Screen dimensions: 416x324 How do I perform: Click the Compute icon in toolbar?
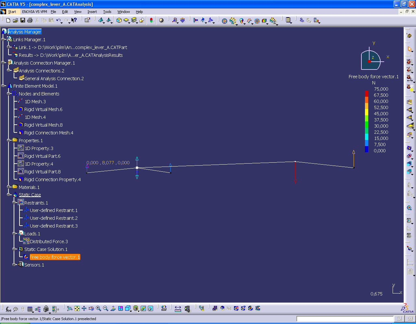288,20
